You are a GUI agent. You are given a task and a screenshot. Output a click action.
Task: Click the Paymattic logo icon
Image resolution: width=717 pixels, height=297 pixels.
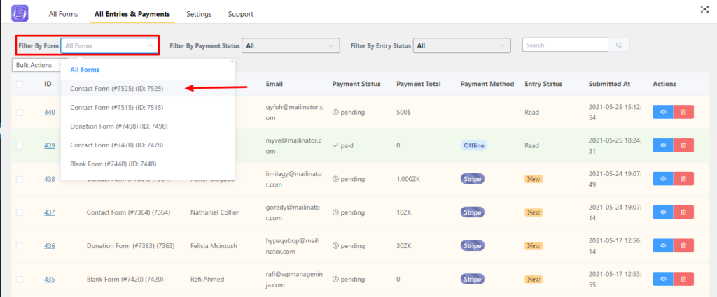20,13
